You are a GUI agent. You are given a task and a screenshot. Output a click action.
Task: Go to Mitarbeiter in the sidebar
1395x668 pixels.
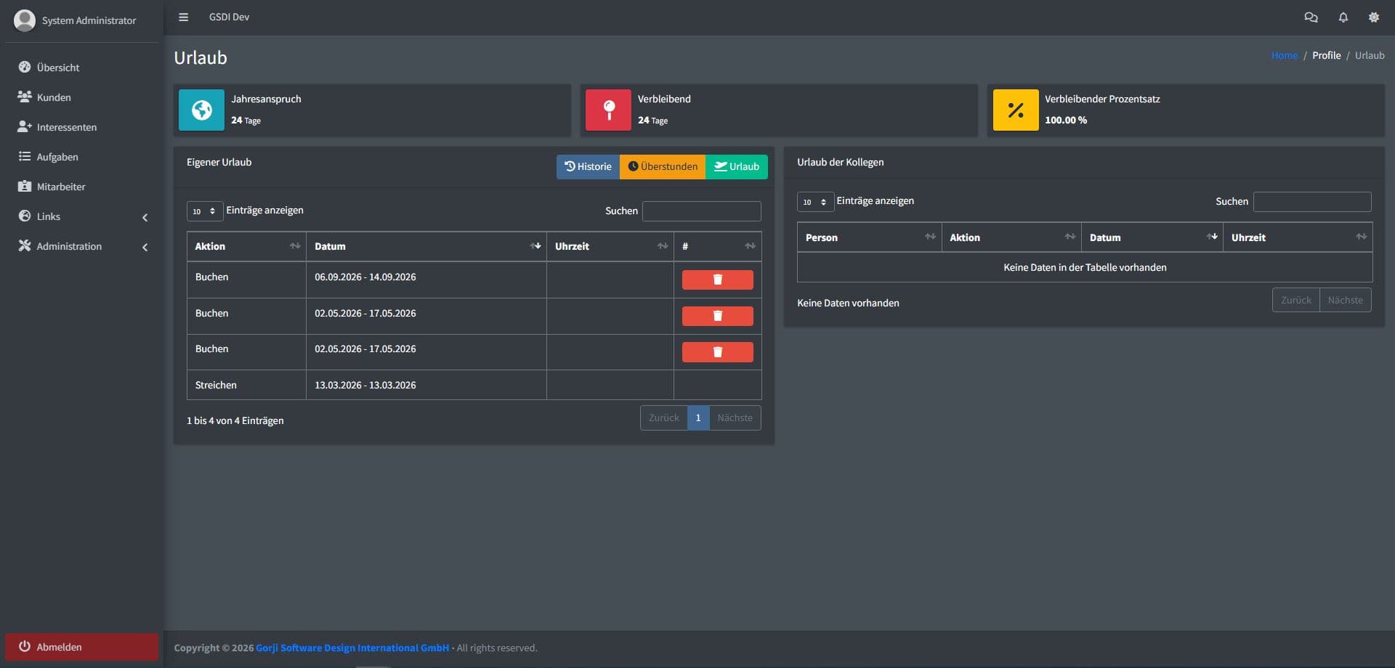61,187
